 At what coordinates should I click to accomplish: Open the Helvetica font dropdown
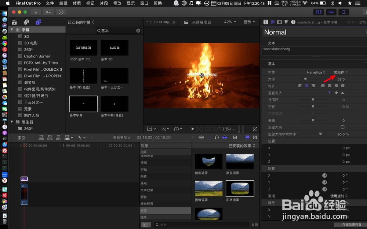coord(316,72)
